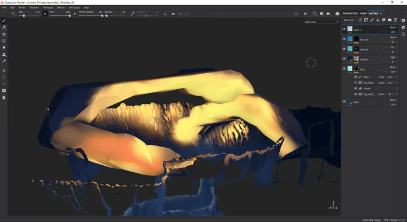Open the JavaScript menu
407x222 pixels.
[74, 8]
